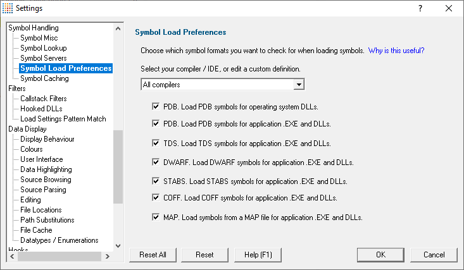Screen dimensions: 464x270
Task: Click the Reset All button
Action: point(153,255)
